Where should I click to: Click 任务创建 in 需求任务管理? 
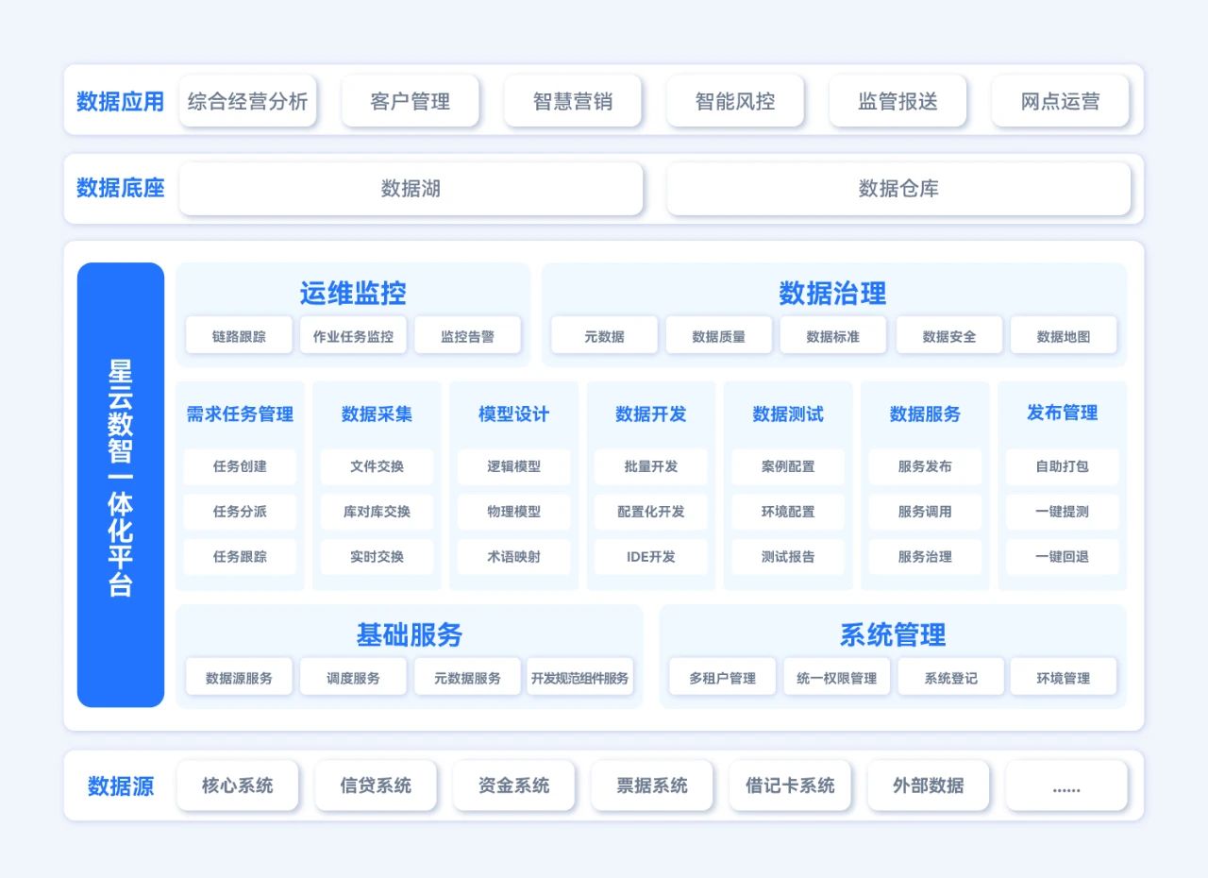pos(240,466)
